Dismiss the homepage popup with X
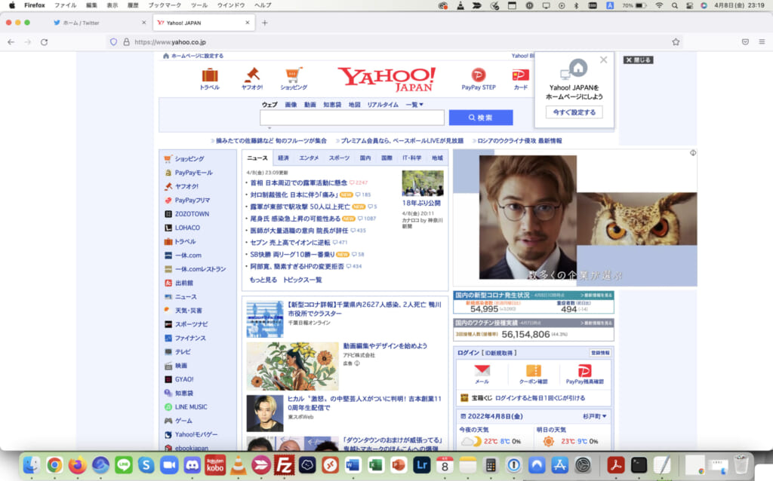 click(x=603, y=60)
